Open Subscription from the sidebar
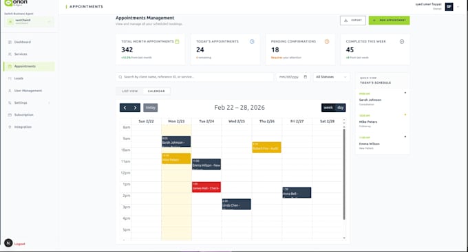The height and width of the screenshot is (252, 468). click(x=29, y=115)
